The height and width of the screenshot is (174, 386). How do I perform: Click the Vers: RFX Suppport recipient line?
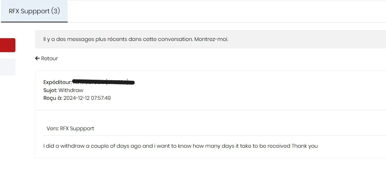(x=70, y=128)
